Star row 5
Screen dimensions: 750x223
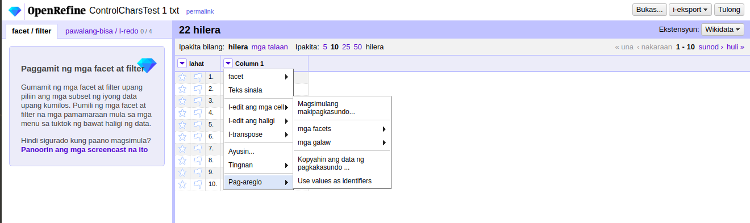182,125
